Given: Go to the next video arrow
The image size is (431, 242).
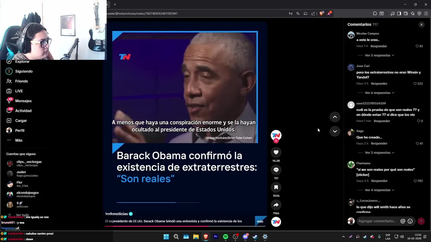Looking at the screenshot, I should [335, 131].
